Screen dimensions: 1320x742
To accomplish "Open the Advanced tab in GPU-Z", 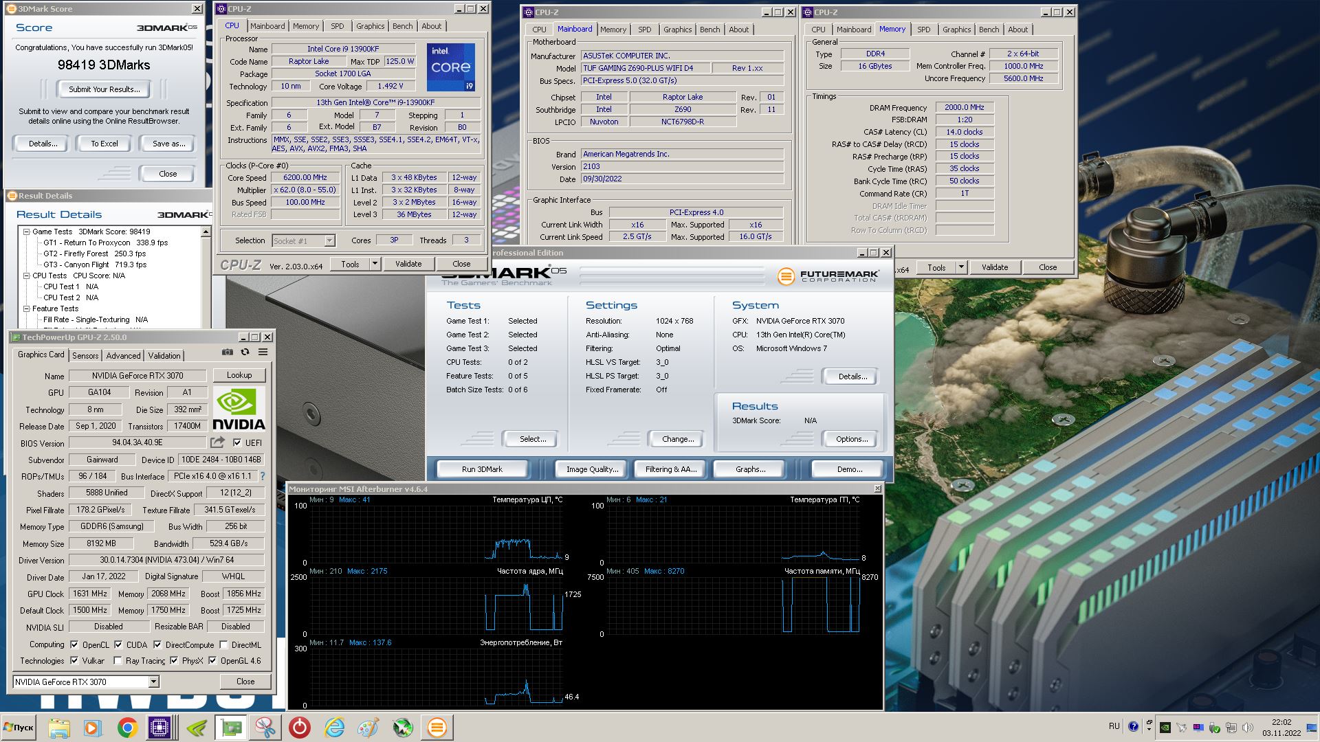I will [124, 355].
